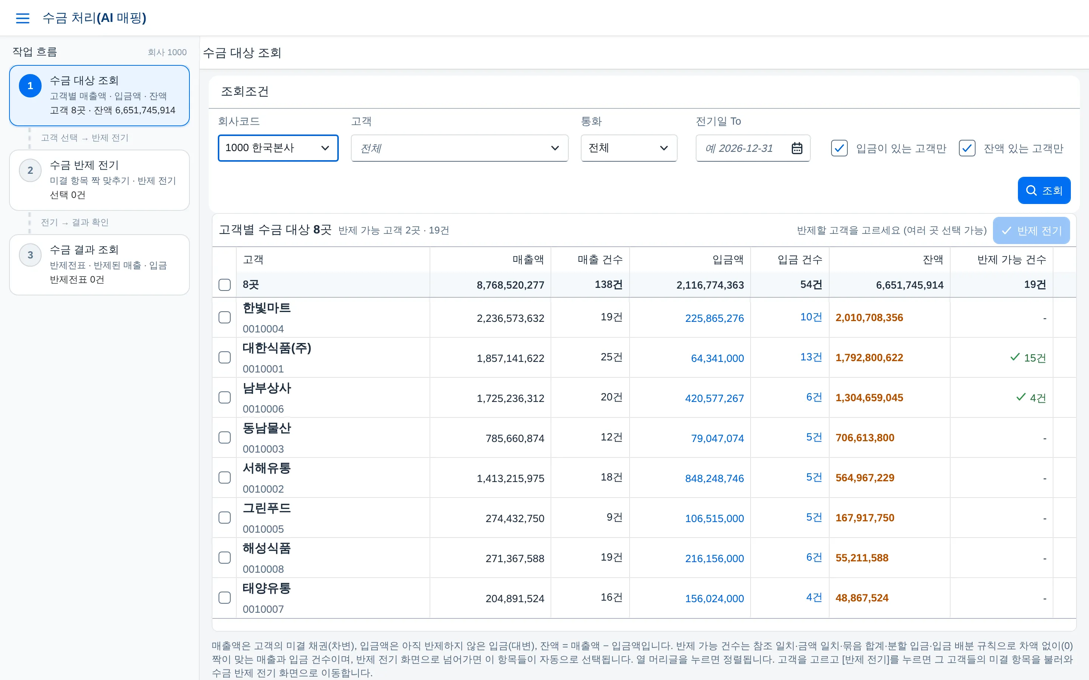Image resolution: width=1089 pixels, height=680 pixels.
Task: Open the 통화 currency dropdown
Action: point(629,148)
